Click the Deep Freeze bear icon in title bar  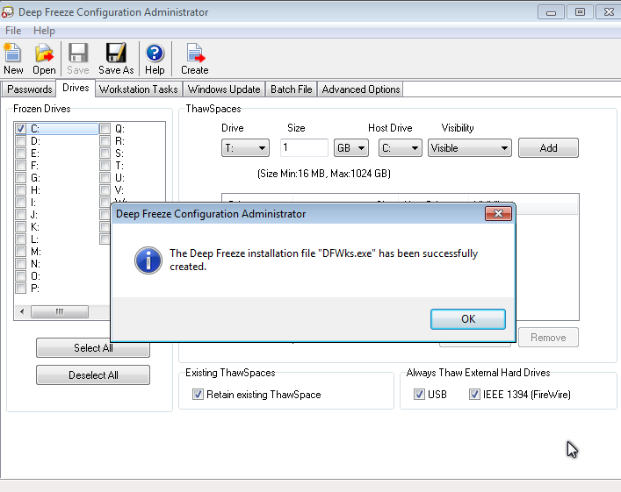pos(8,12)
